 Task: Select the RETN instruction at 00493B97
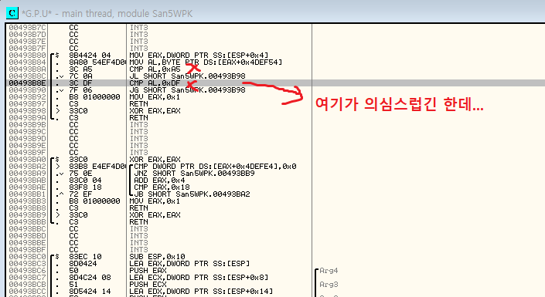(x=138, y=103)
